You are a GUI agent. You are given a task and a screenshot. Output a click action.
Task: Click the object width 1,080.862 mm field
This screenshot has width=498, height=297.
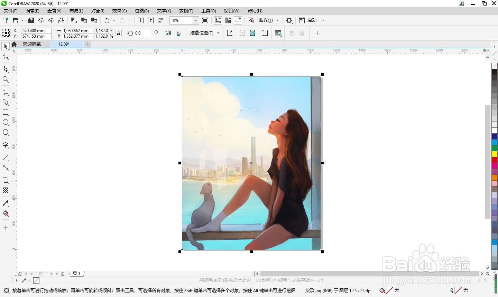(77, 30)
